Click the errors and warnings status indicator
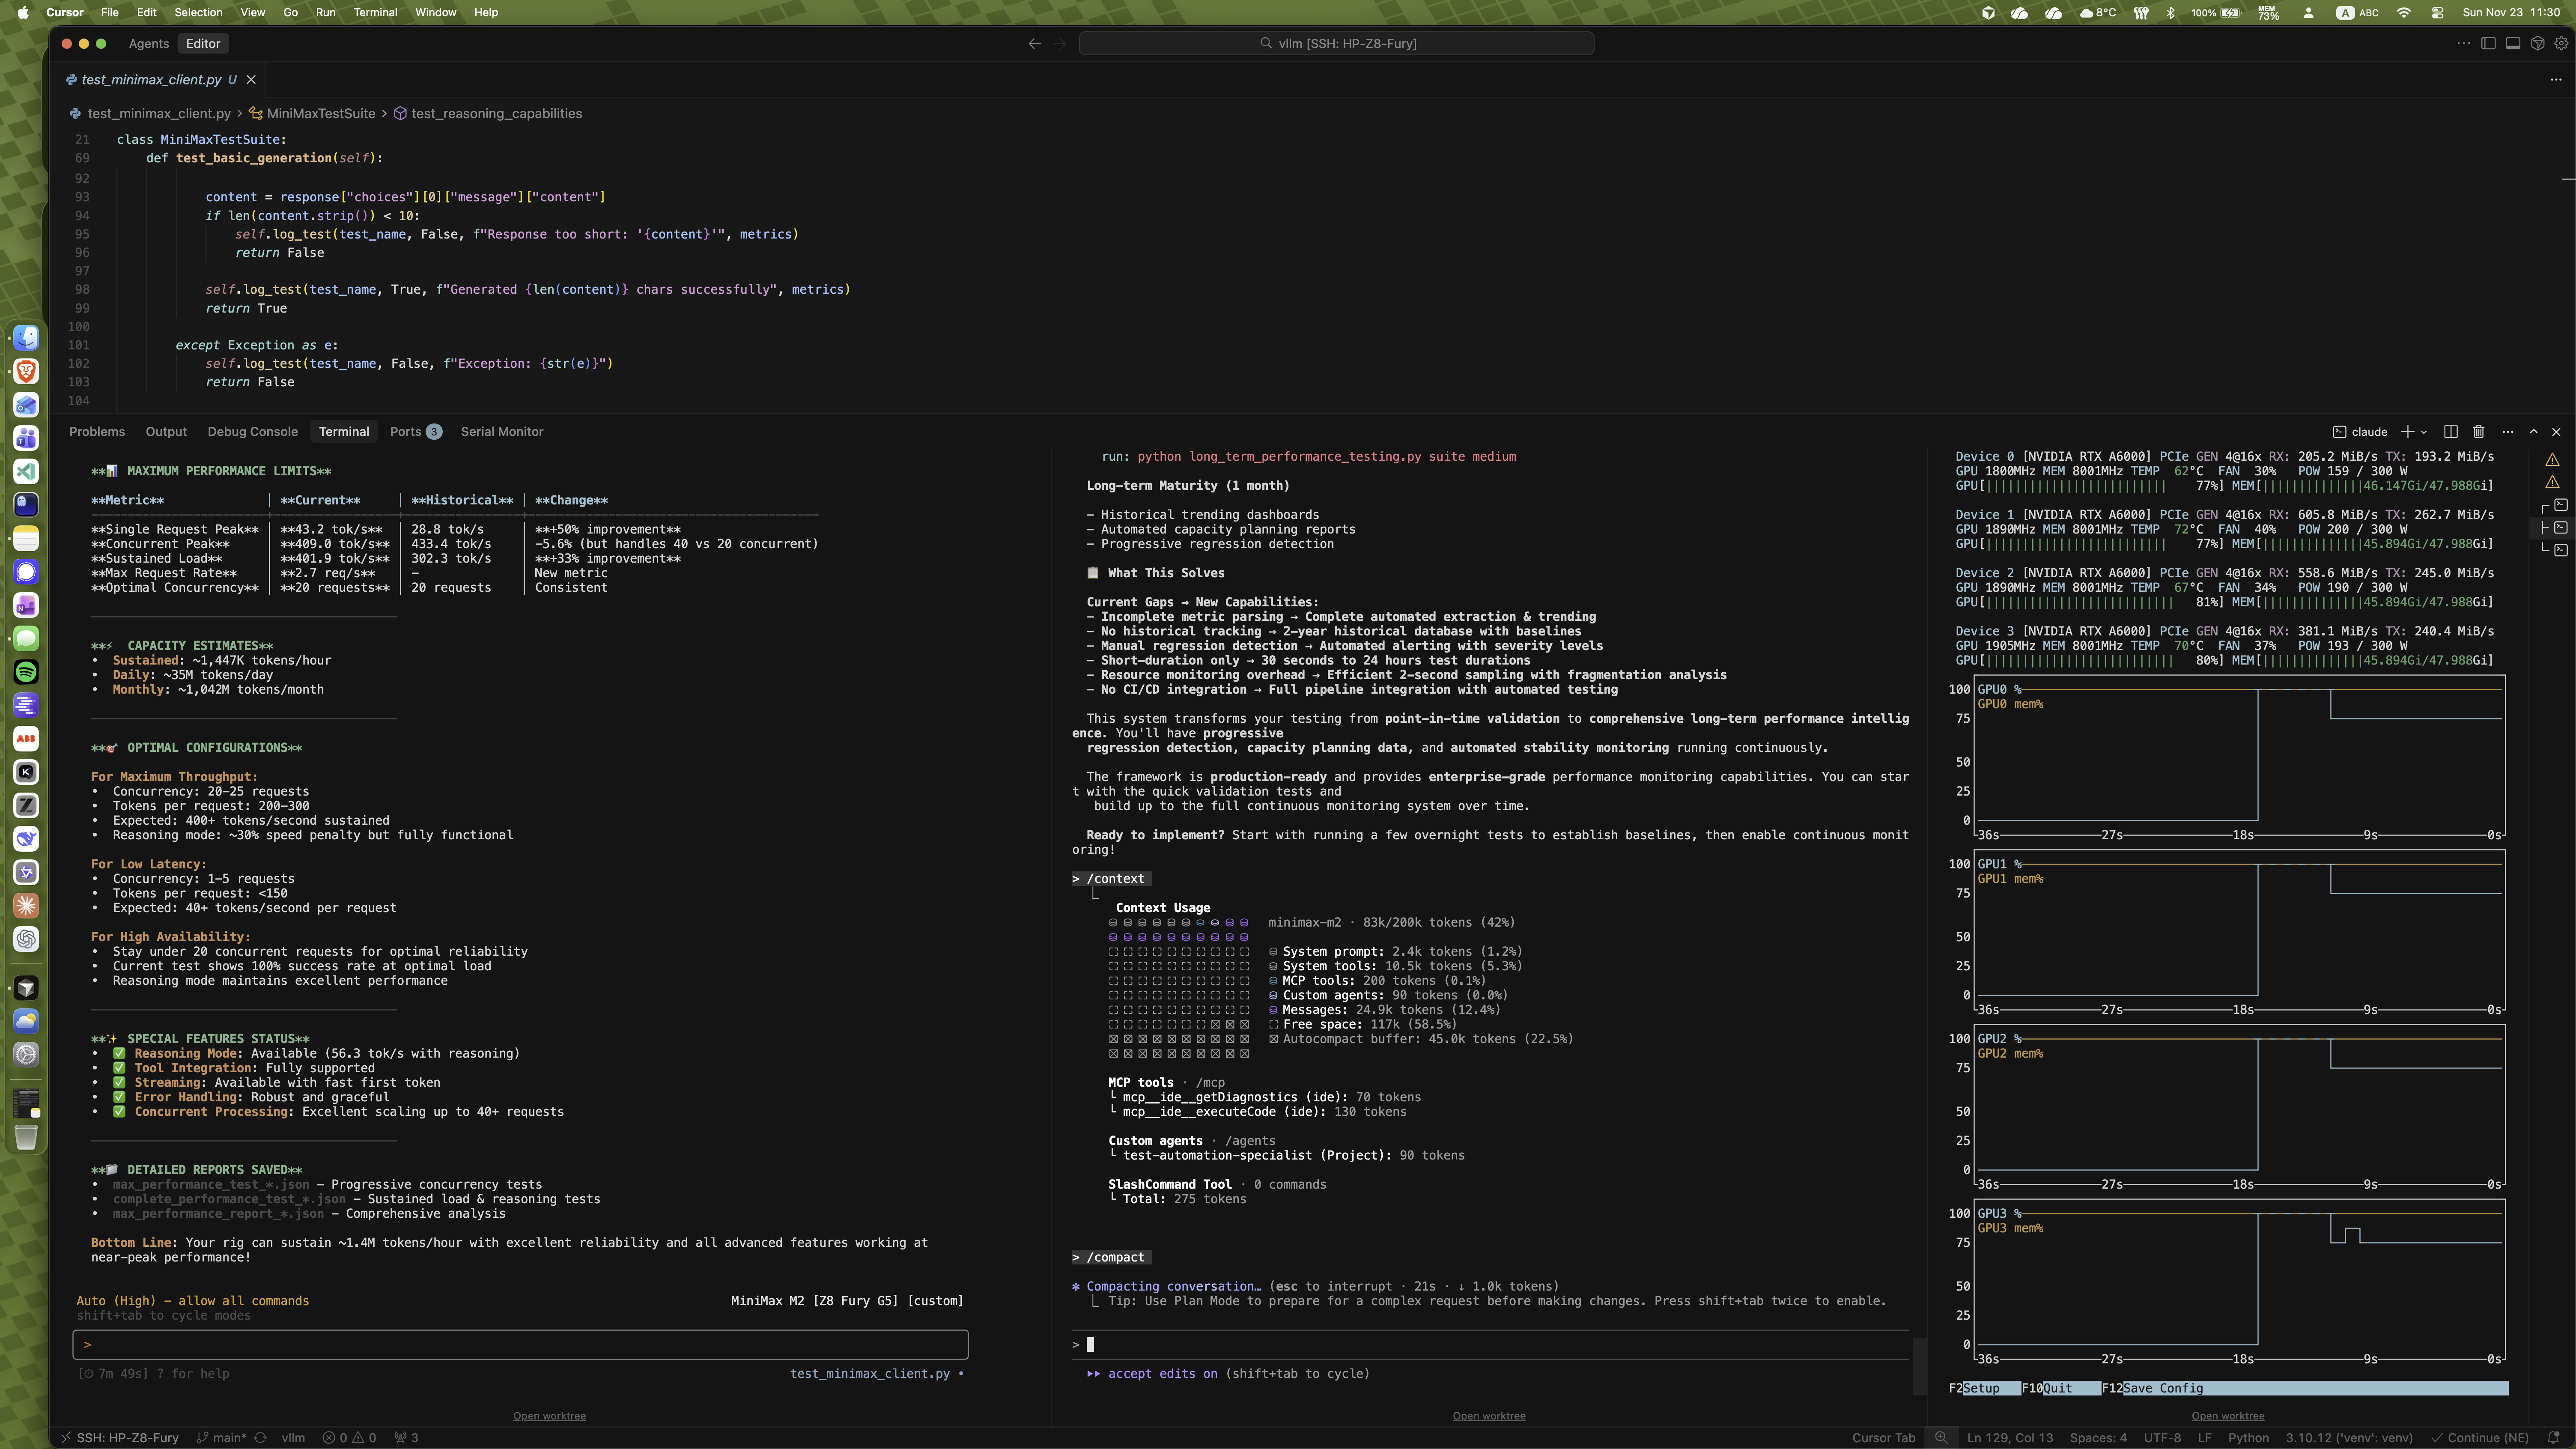 pos(349,1438)
